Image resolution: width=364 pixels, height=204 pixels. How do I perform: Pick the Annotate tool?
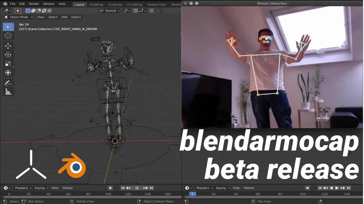click(x=8, y=83)
